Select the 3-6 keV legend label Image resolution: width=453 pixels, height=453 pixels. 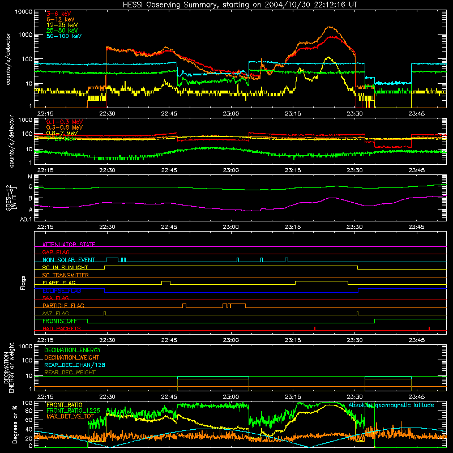tap(58, 14)
